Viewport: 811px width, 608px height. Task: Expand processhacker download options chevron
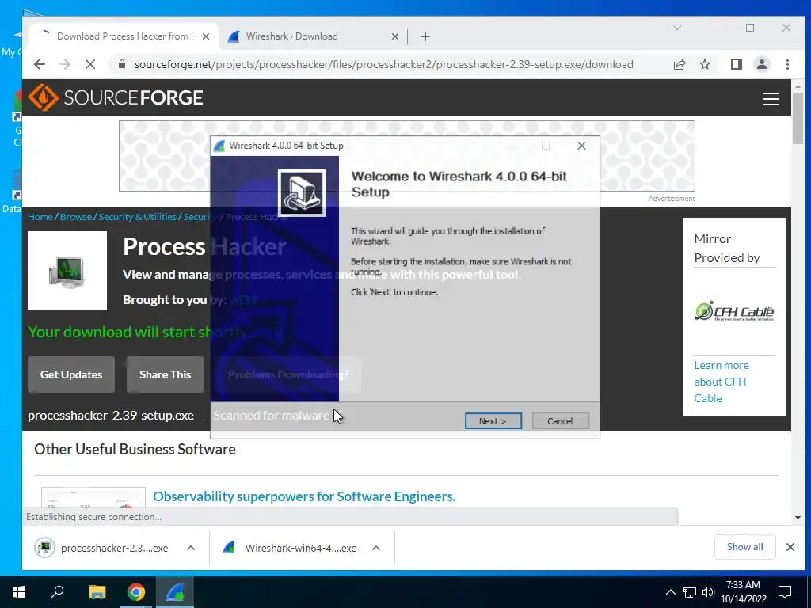(191, 548)
